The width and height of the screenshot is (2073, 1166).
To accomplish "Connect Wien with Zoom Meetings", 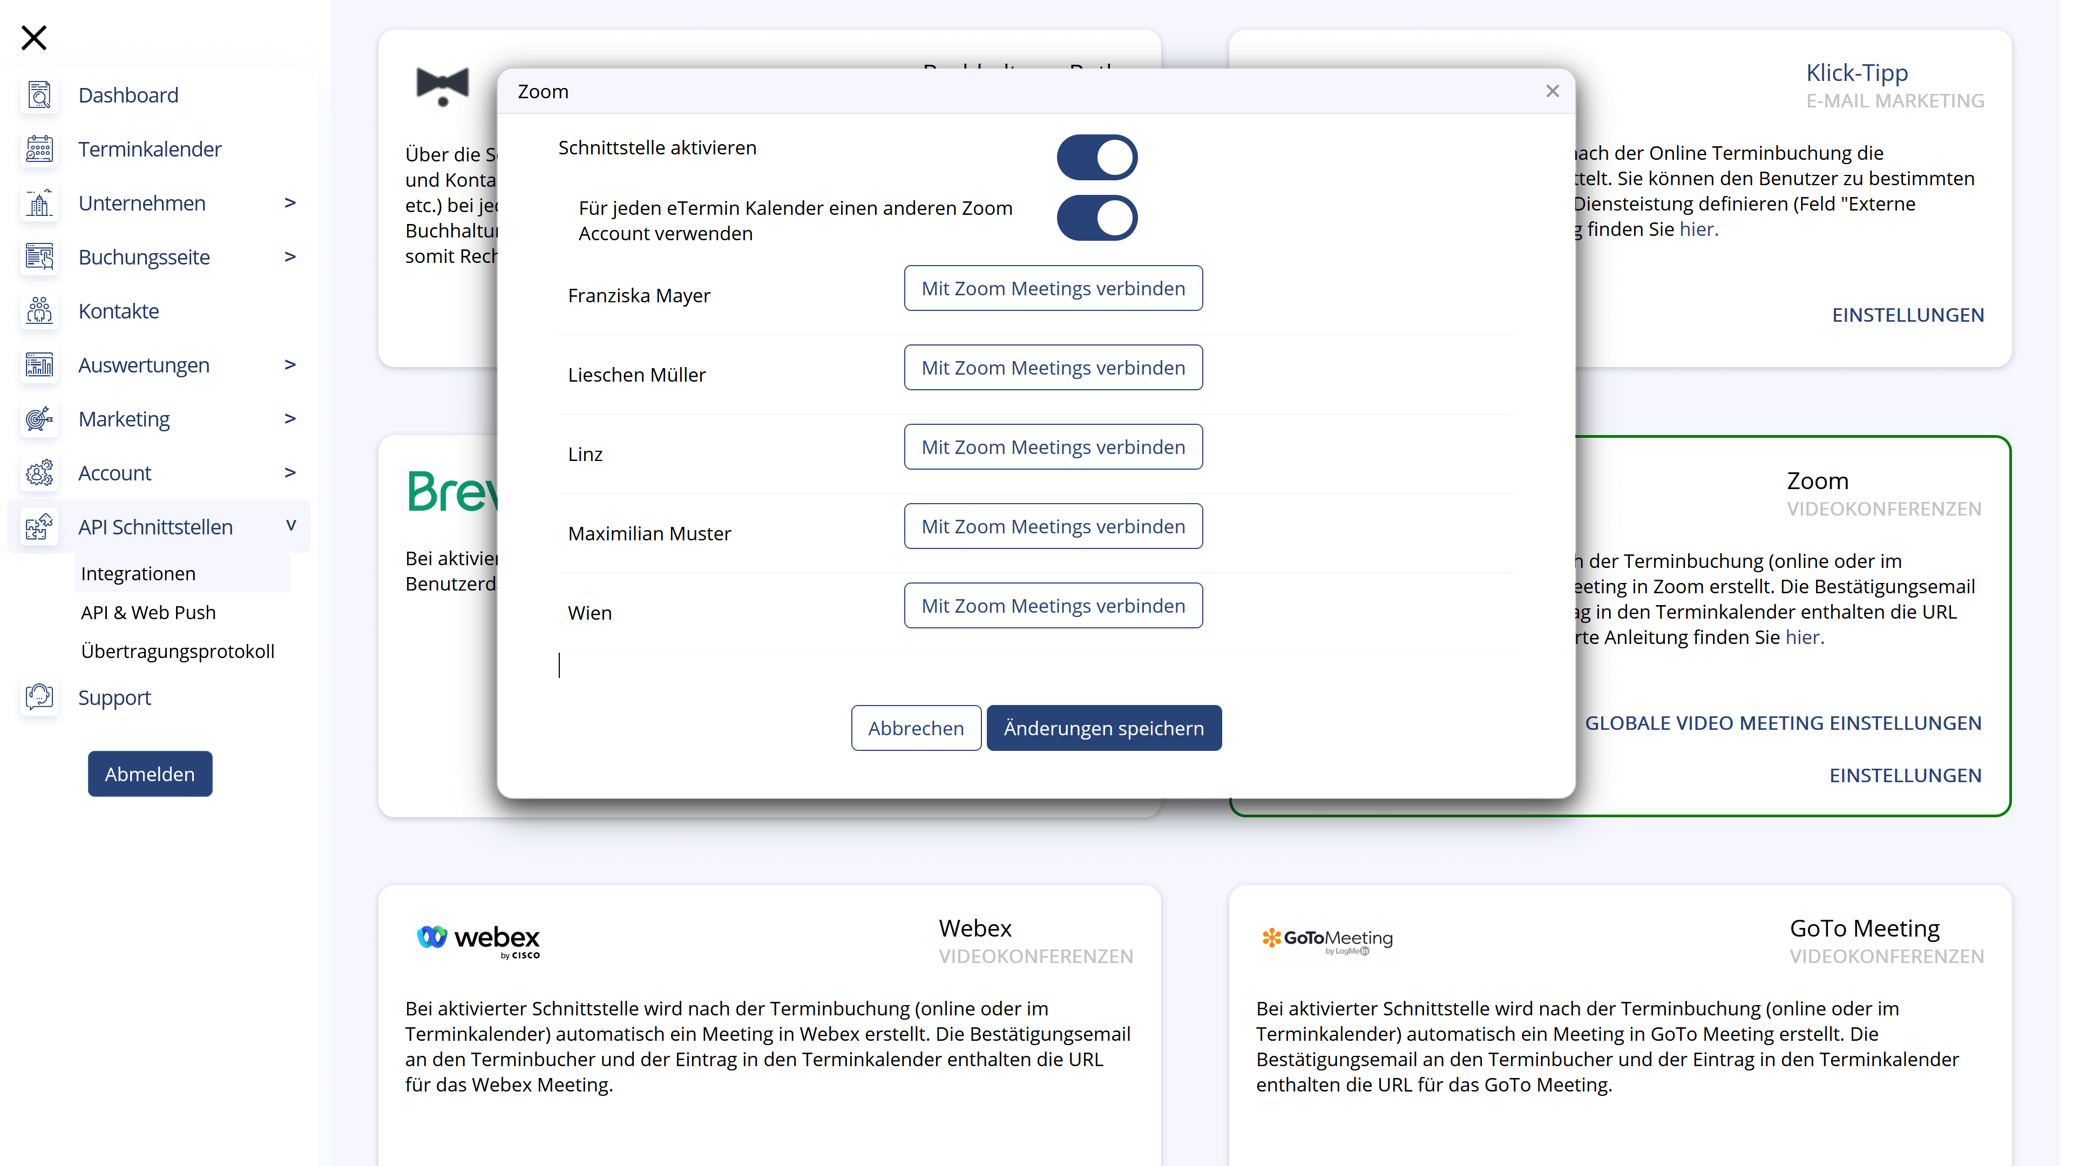I will [x=1053, y=606].
